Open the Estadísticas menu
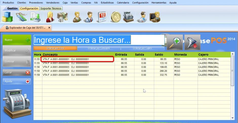 click(x=107, y=3)
